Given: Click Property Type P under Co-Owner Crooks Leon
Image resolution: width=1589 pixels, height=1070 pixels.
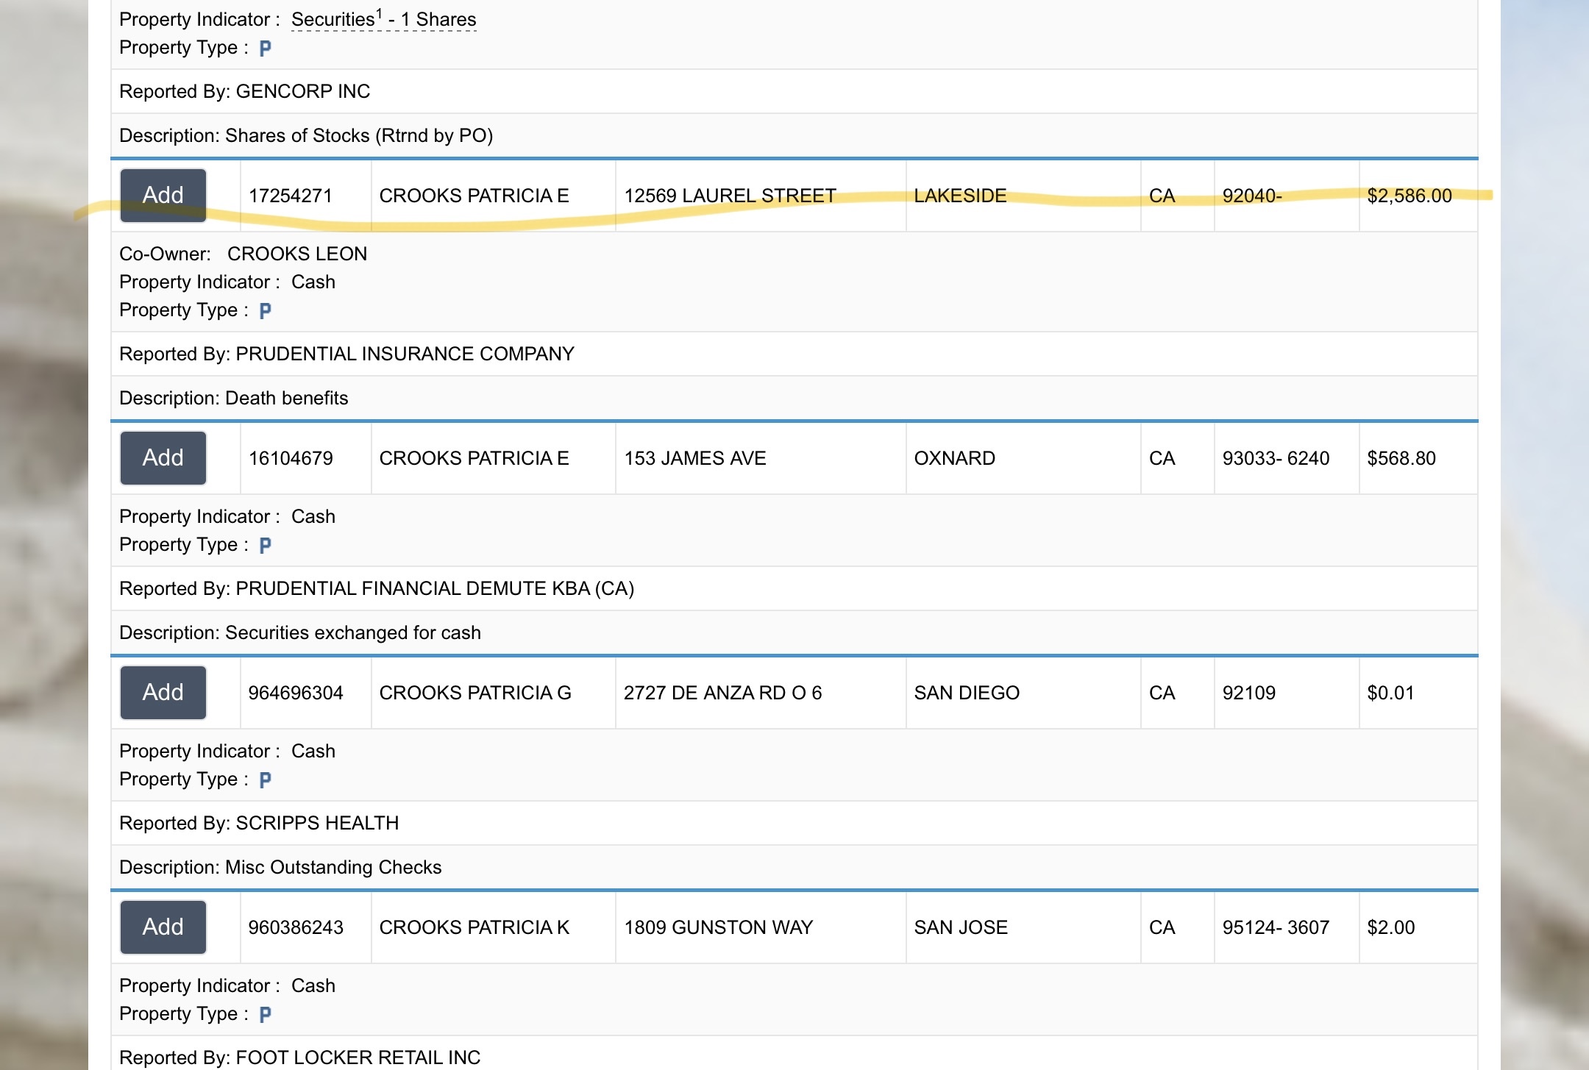Looking at the screenshot, I should click(x=266, y=311).
